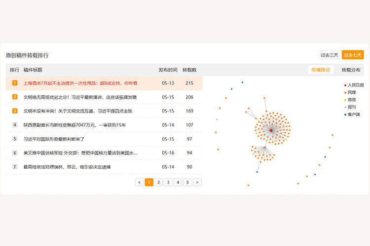Go to next page with right arrow
370x246 pixels.
197,182
